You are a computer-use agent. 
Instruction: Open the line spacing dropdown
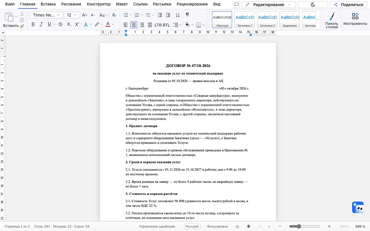click(177, 25)
